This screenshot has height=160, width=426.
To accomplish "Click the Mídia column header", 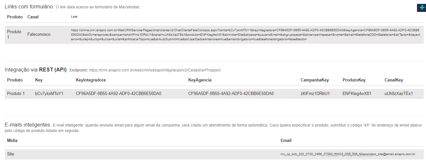I will click(12, 140).
